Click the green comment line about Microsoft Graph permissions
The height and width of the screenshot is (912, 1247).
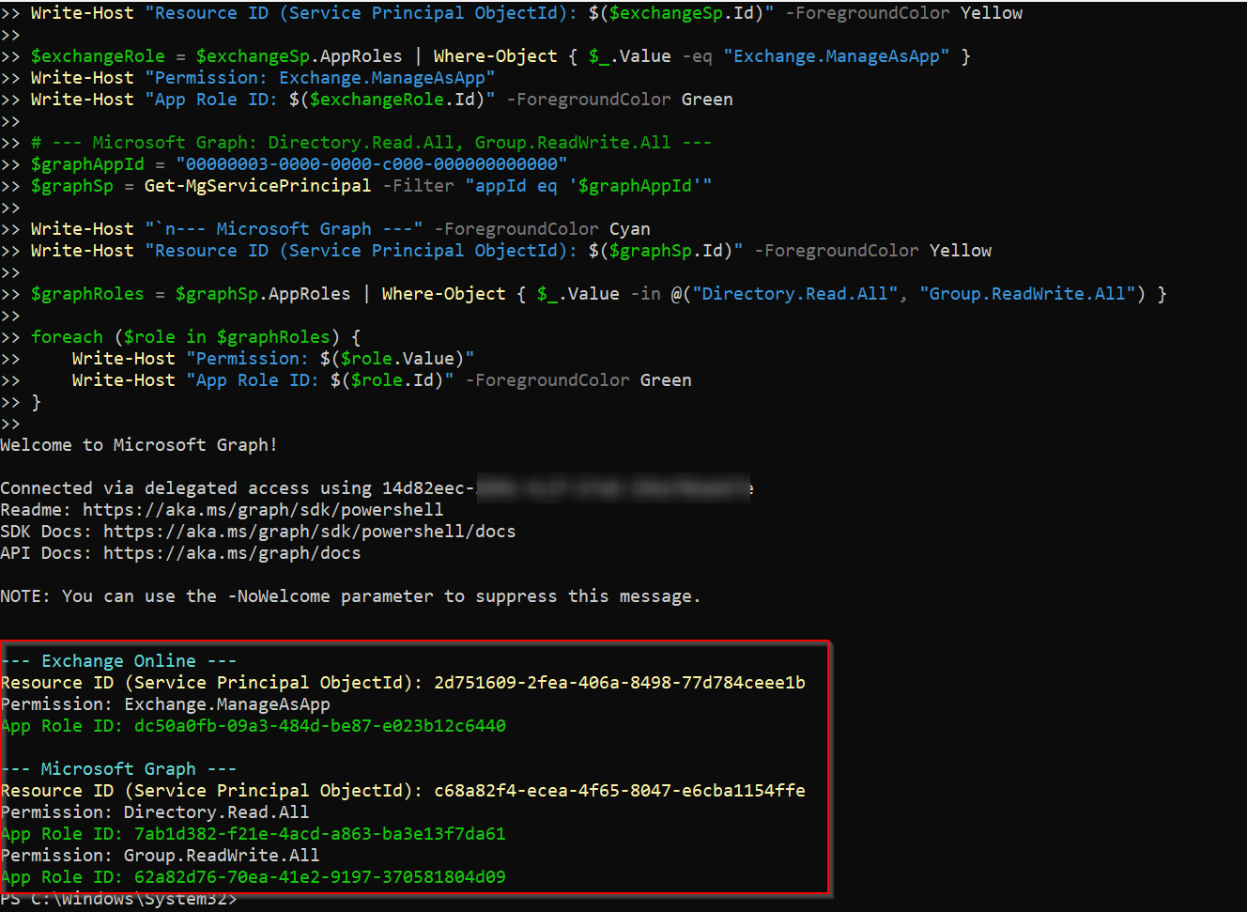371,143
